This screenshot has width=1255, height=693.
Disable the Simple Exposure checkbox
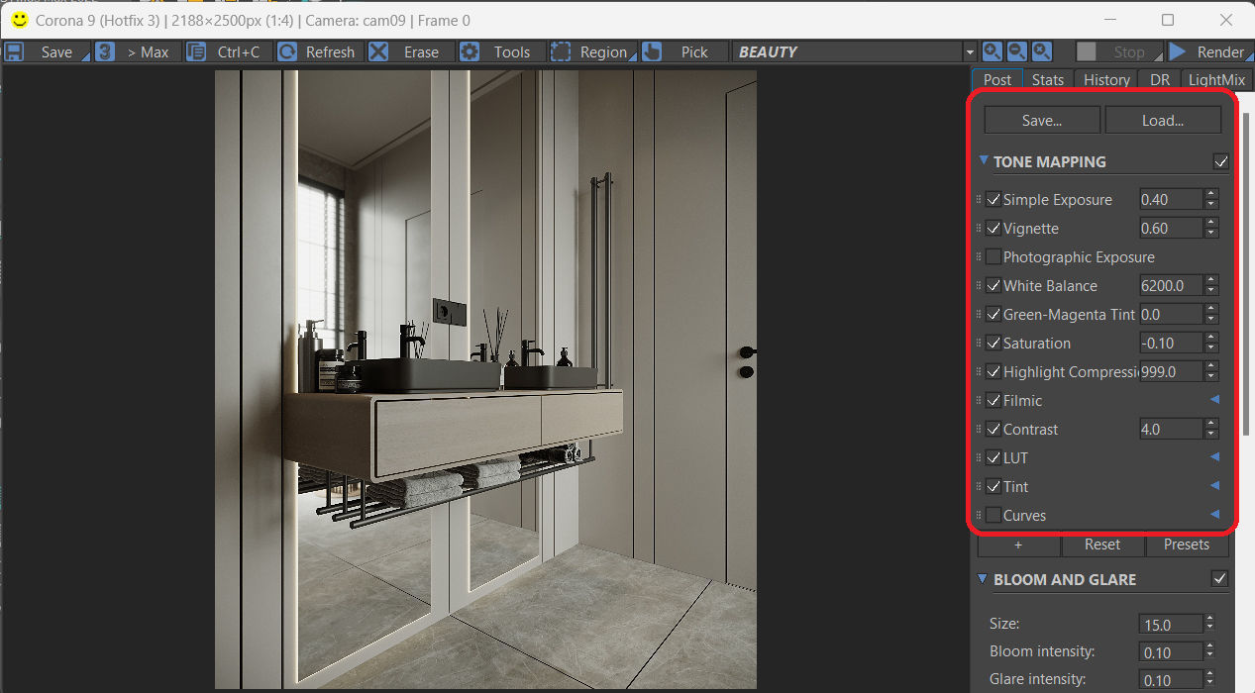[994, 200]
